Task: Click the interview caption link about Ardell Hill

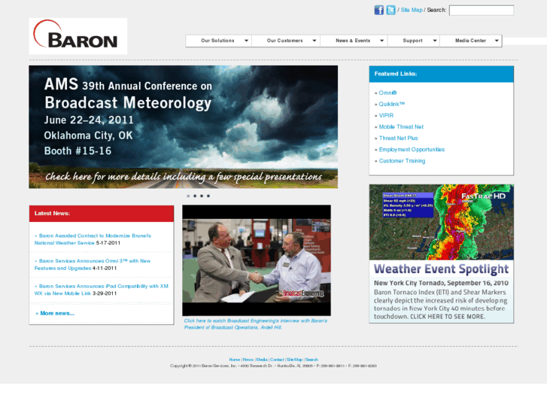Action: pos(256,323)
